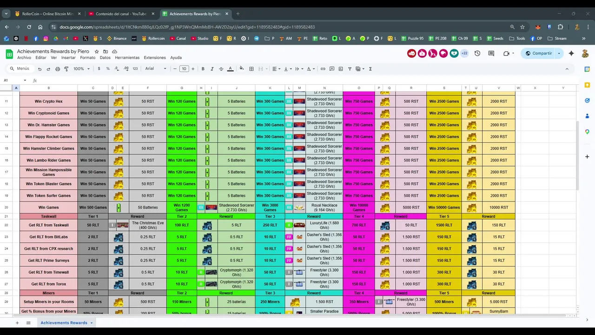Click the Move to folder icon
Viewport: 595px width, 335px height.
tap(106, 51)
